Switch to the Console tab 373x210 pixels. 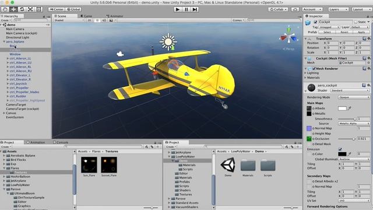[61, 142]
